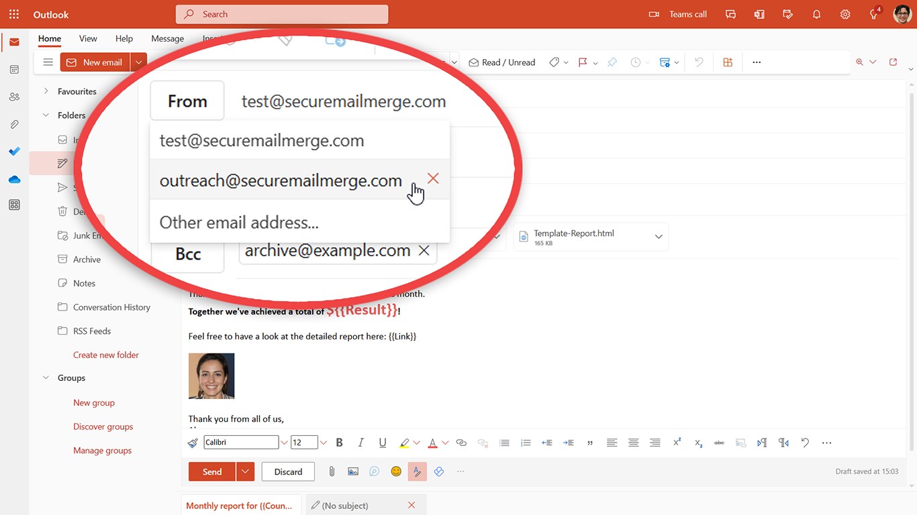Click Format Painter brush
917x515 pixels.
pos(193,443)
